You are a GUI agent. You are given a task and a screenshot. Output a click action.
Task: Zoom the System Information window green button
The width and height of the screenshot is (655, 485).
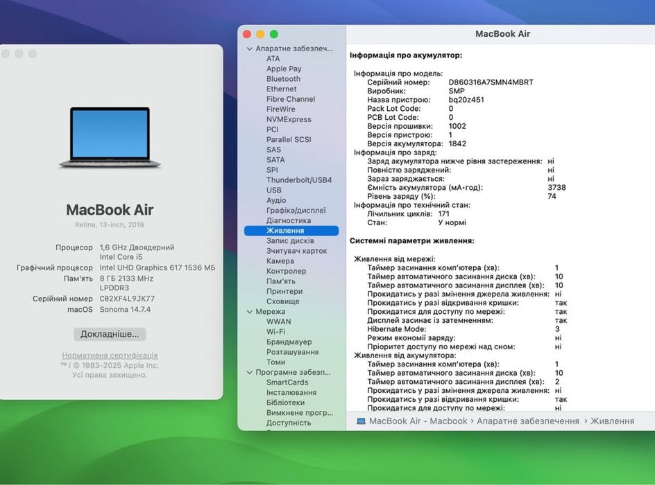[x=274, y=34]
